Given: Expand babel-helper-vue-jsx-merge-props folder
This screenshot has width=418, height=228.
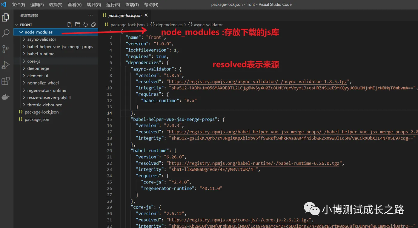Looking at the screenshot, I should click(24, 47).
